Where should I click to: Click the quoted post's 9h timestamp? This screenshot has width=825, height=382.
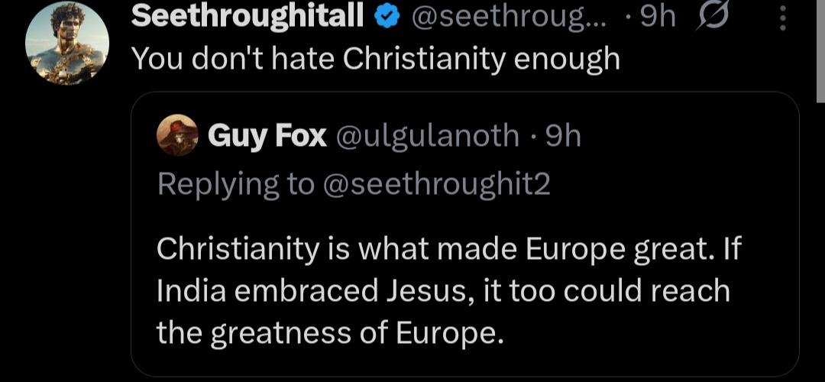pos(564,137)
